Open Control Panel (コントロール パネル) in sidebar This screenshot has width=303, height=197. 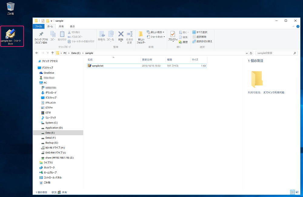(x=50, y=178)
